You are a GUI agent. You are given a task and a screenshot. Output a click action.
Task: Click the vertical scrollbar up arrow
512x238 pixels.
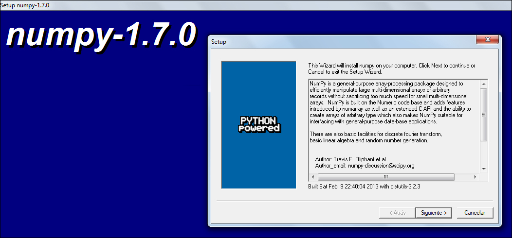[484, 84]
